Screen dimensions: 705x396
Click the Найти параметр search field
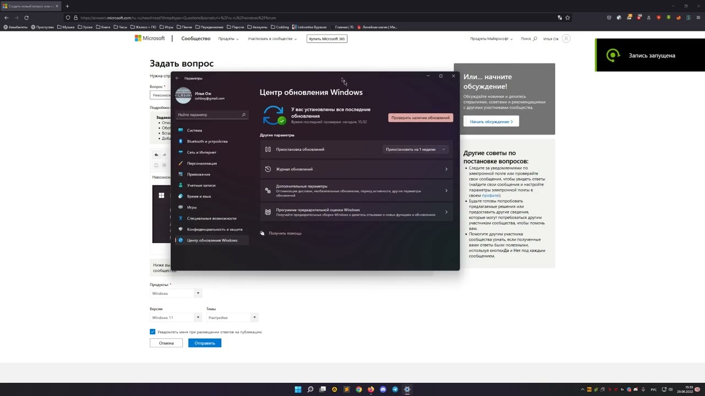(x=211, y=114)
